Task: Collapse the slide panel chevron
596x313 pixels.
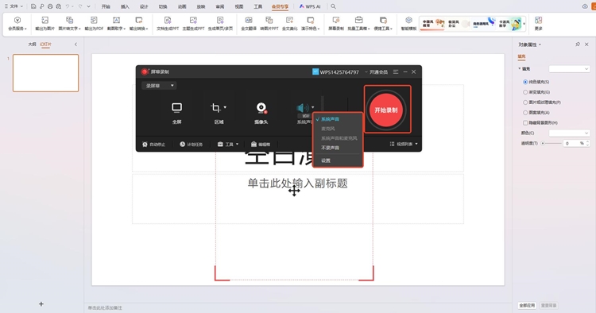Action: point(75,44)
